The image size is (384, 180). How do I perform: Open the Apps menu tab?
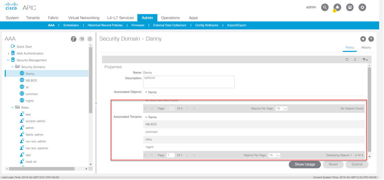[x=193, y=18]
